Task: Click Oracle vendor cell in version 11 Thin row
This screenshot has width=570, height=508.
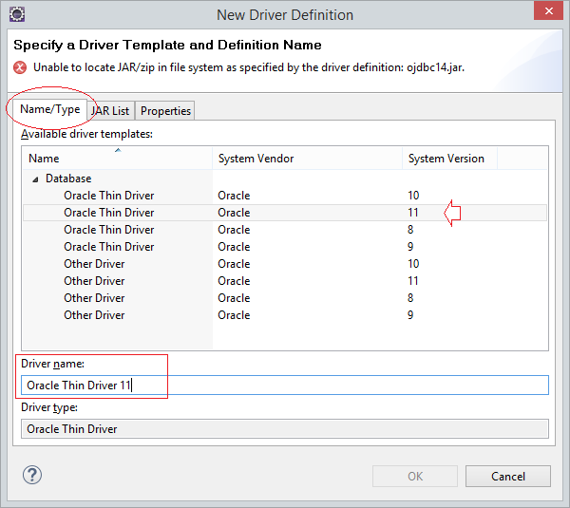Action: [234, 213]
